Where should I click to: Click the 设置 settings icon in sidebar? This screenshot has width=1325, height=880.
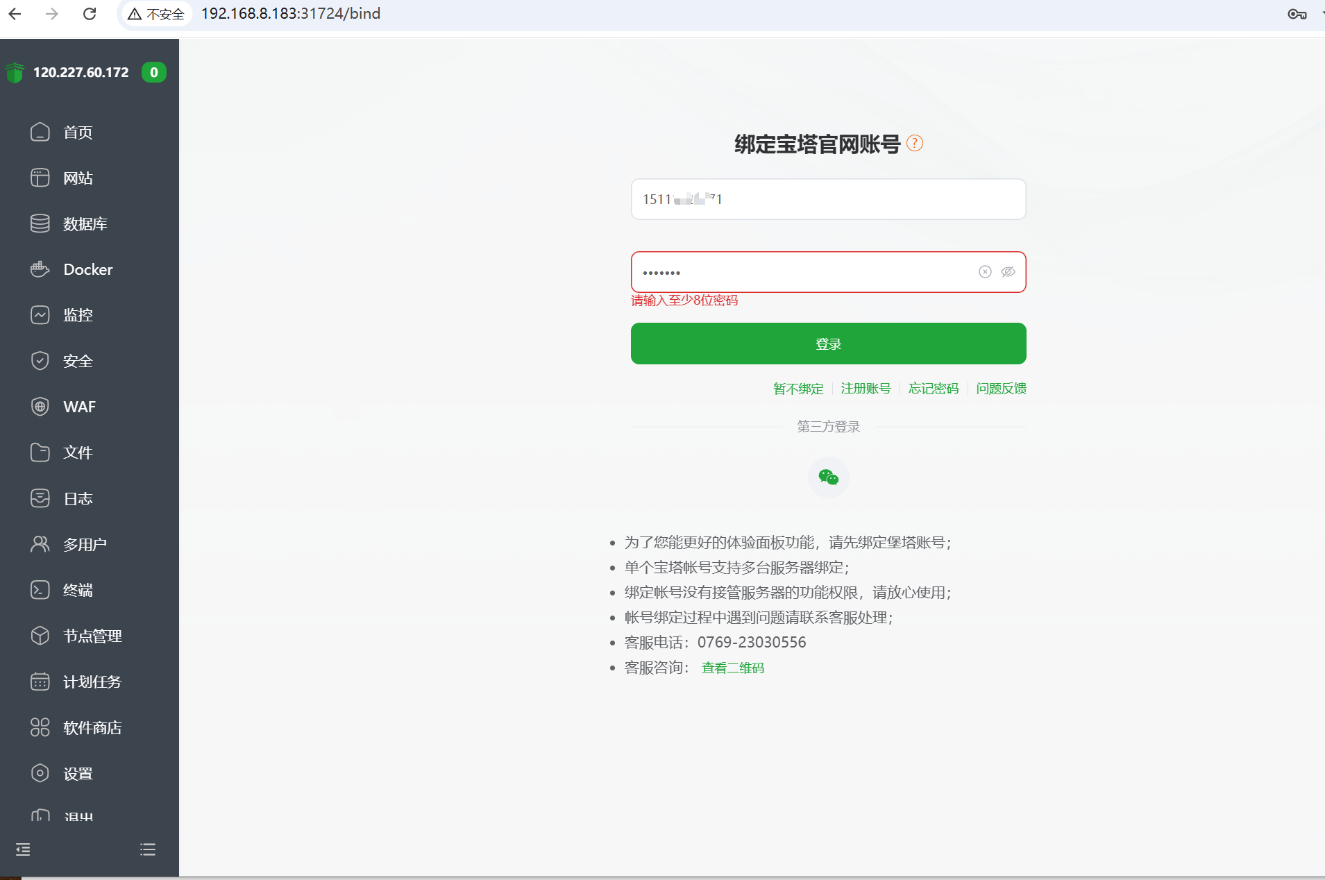(x=40, y=773)
